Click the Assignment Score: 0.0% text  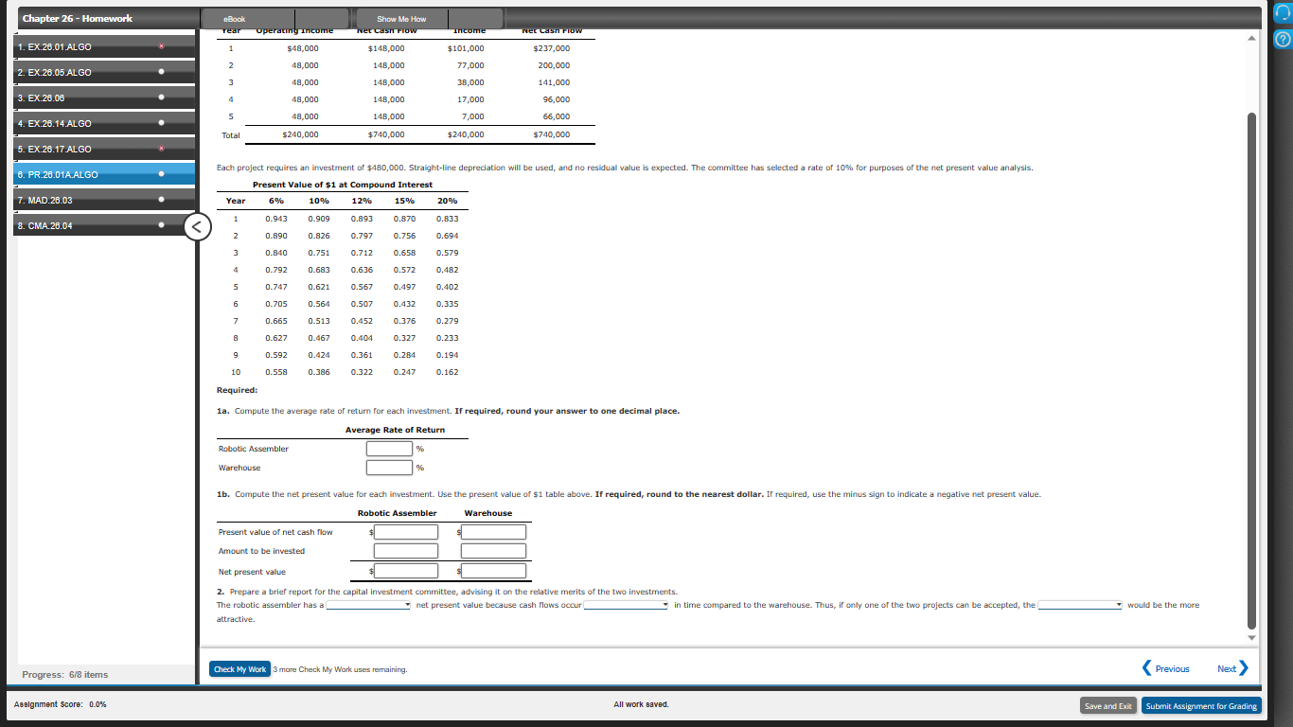point(59,705)
